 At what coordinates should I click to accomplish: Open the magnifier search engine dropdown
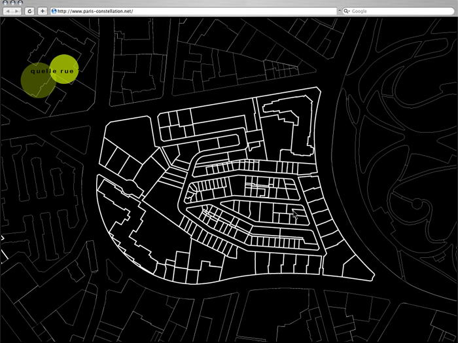tap(346, 11)
